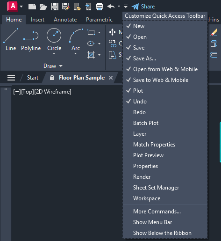
Task: Switch to the Parametric ribbon tab
Action: [x=99, y=20]
